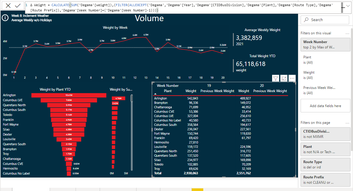Click the Average Weekly Weight value 3,382,859
This screenshot has width=353, height=191.
[x=249, y=38]
